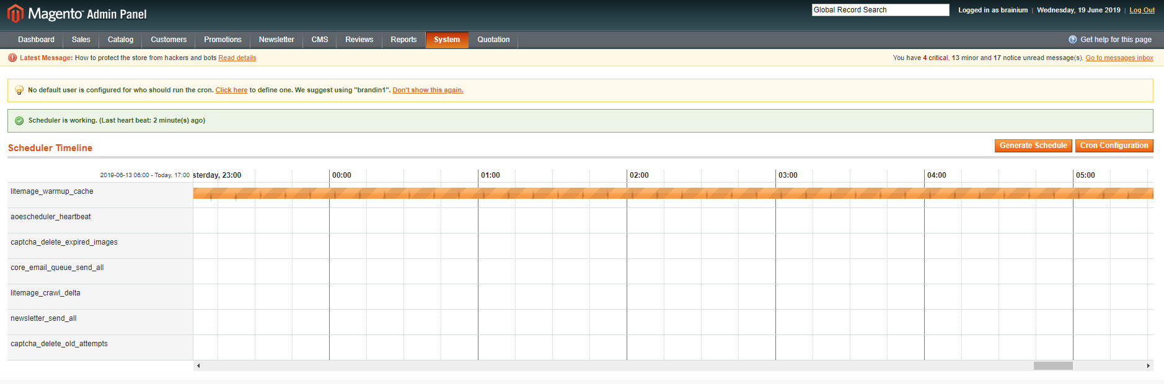
Task: Open the CMS menu
Action: [x=320, y=40]
